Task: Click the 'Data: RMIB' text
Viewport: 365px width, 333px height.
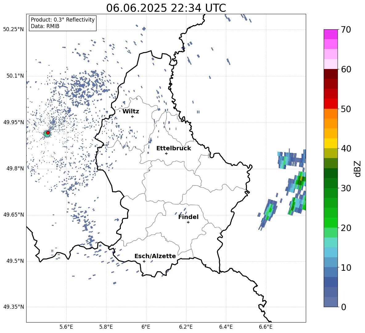Action: point(45,26)
